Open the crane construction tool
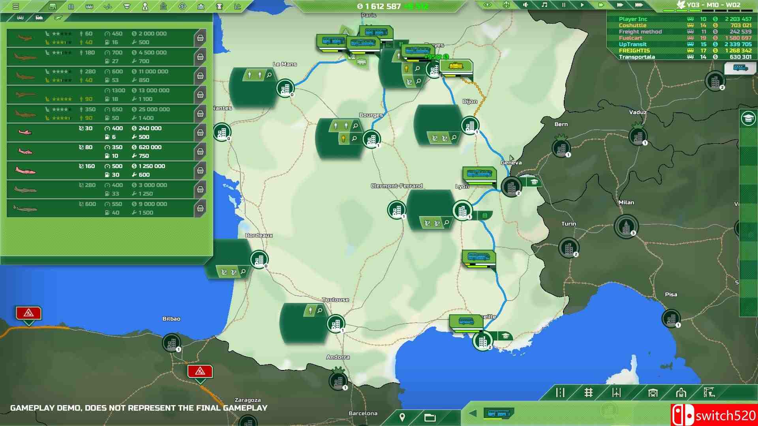Screen dimensions: 758x426 pyautogui.click(x=709, y=392)
